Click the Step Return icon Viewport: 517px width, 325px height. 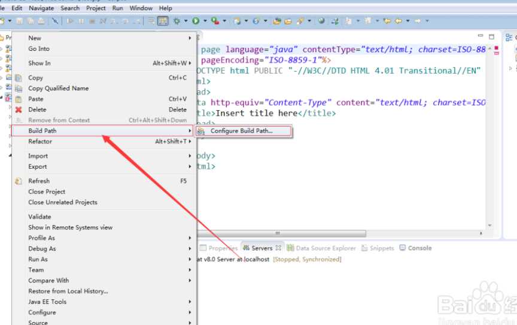pos(137,21)
